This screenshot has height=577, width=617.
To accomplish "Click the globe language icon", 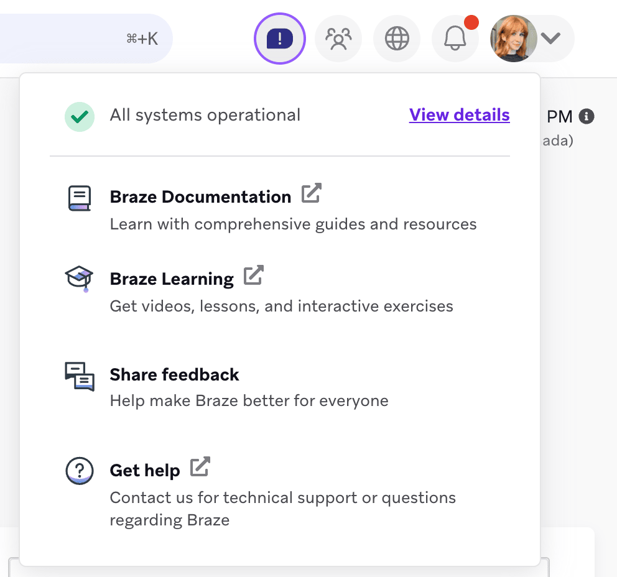I will pos(397,39).
